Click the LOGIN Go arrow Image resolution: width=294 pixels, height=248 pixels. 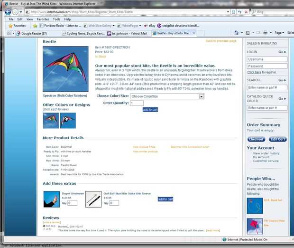pyautogui.click(x=282, y=52)
